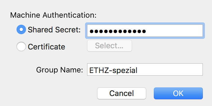Select the Shared Secret radio button
Viewport: 212px width, 106px height.
21,29
